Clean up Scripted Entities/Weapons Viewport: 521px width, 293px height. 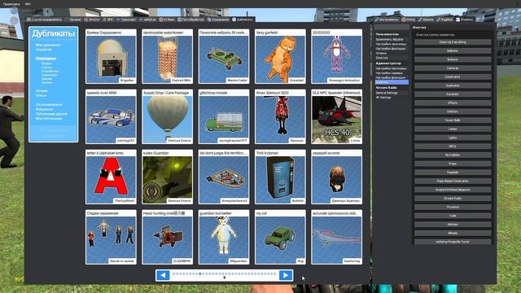point(453,190)
